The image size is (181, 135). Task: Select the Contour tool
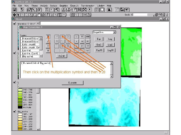click(72, 15)
